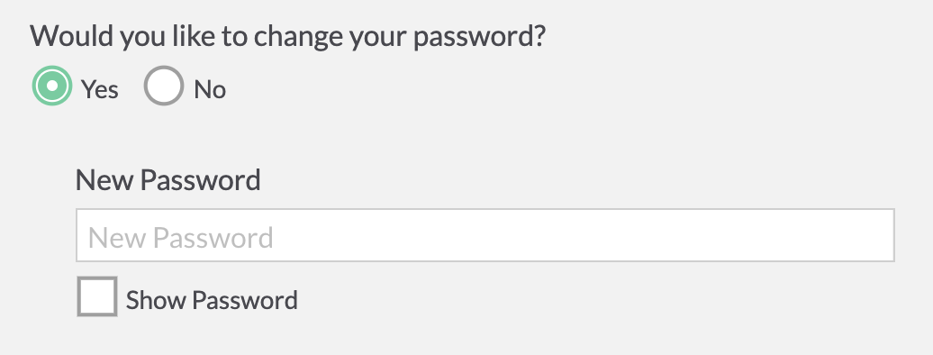
Task: Click the word "password?" in the question
Action: pyautogui.click(x=480, y=38)
